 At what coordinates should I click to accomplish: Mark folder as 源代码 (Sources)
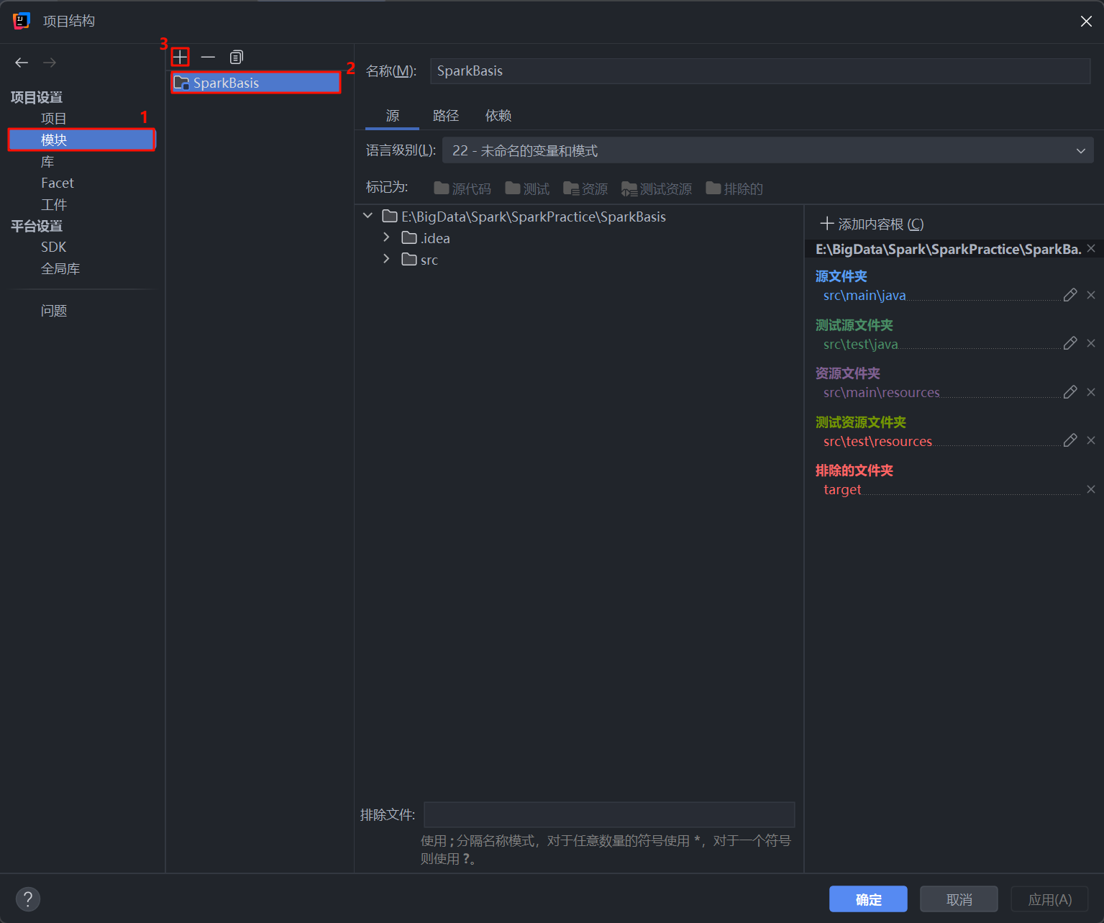point(462,188)
